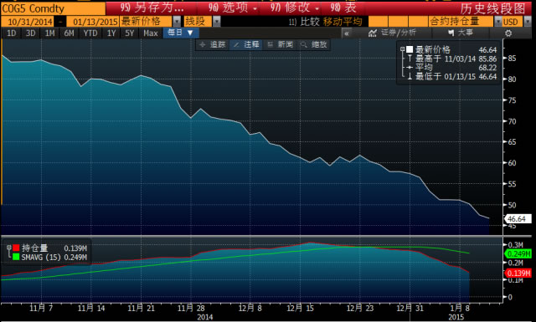
Task: Activate the 追踪 crosshair tracking tool
Action: click(x=213, y=44)
